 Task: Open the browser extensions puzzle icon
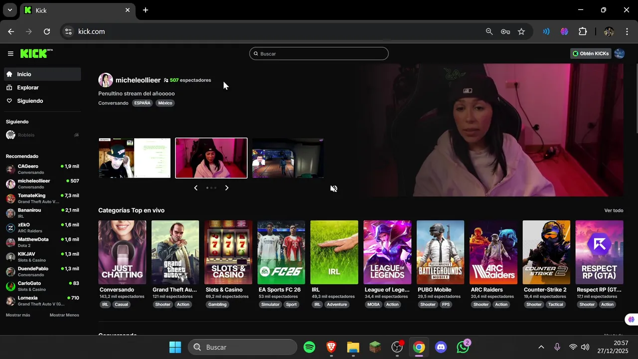click(x=583, y=31)
